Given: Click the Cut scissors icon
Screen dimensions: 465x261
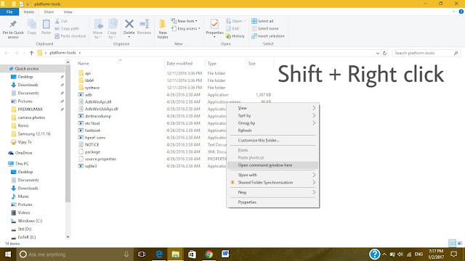Looking at the screenshot, I should pos(57,21).
